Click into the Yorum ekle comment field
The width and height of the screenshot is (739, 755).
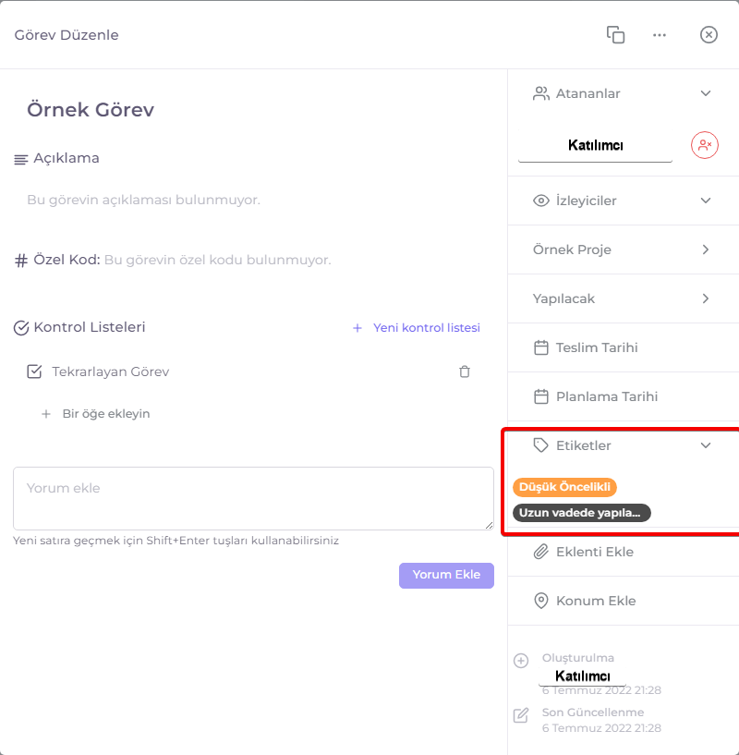pos(253,498)
